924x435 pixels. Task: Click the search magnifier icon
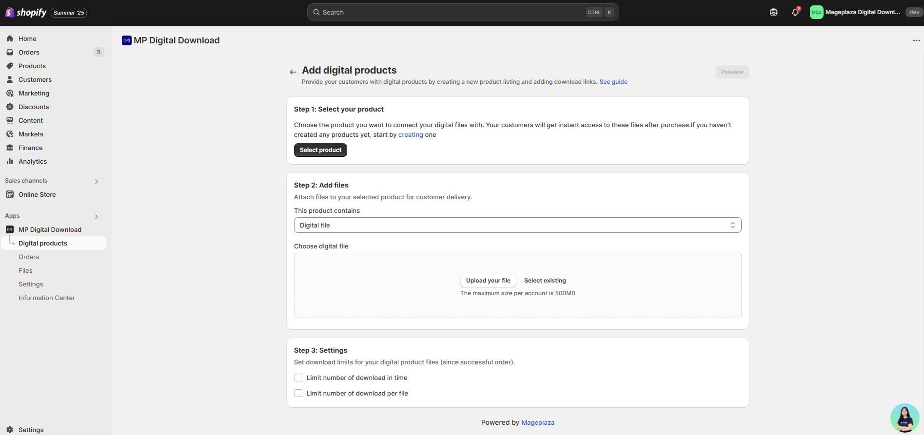tap(316, 12)
